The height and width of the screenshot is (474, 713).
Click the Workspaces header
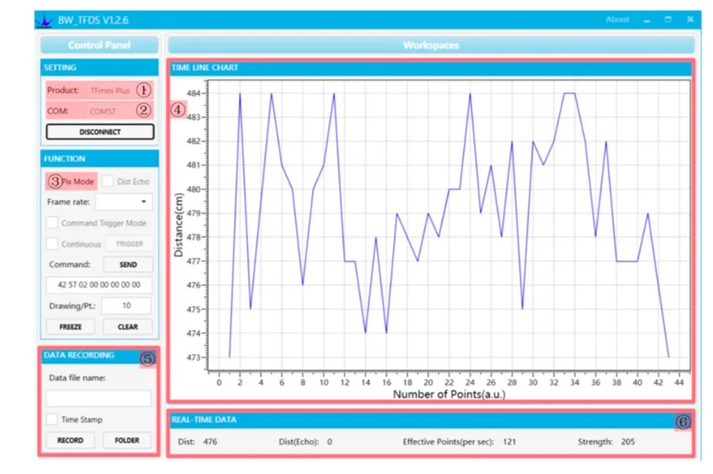click(x=431, y=45)
